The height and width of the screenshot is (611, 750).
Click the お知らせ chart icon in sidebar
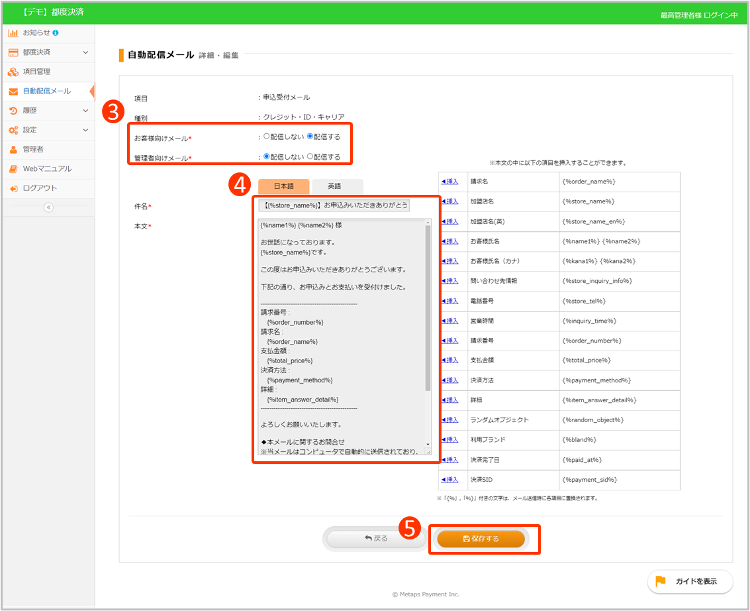13,32
